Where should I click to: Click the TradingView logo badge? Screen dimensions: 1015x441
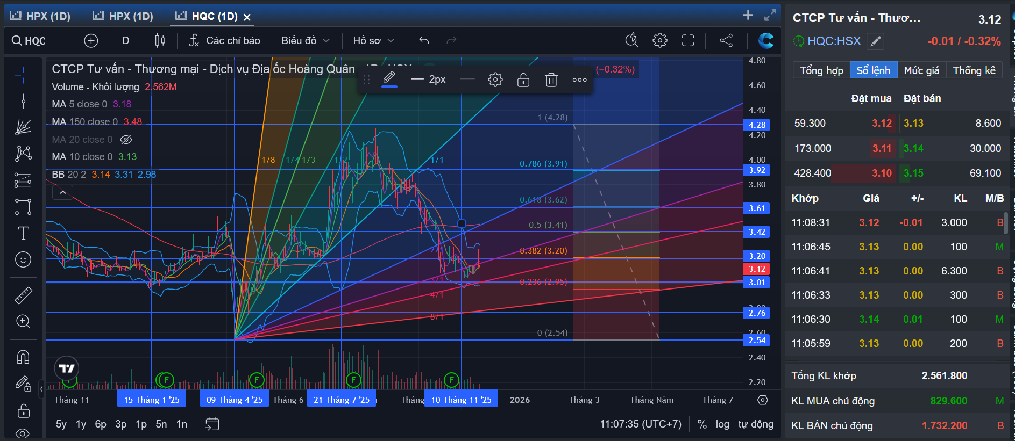67,368
